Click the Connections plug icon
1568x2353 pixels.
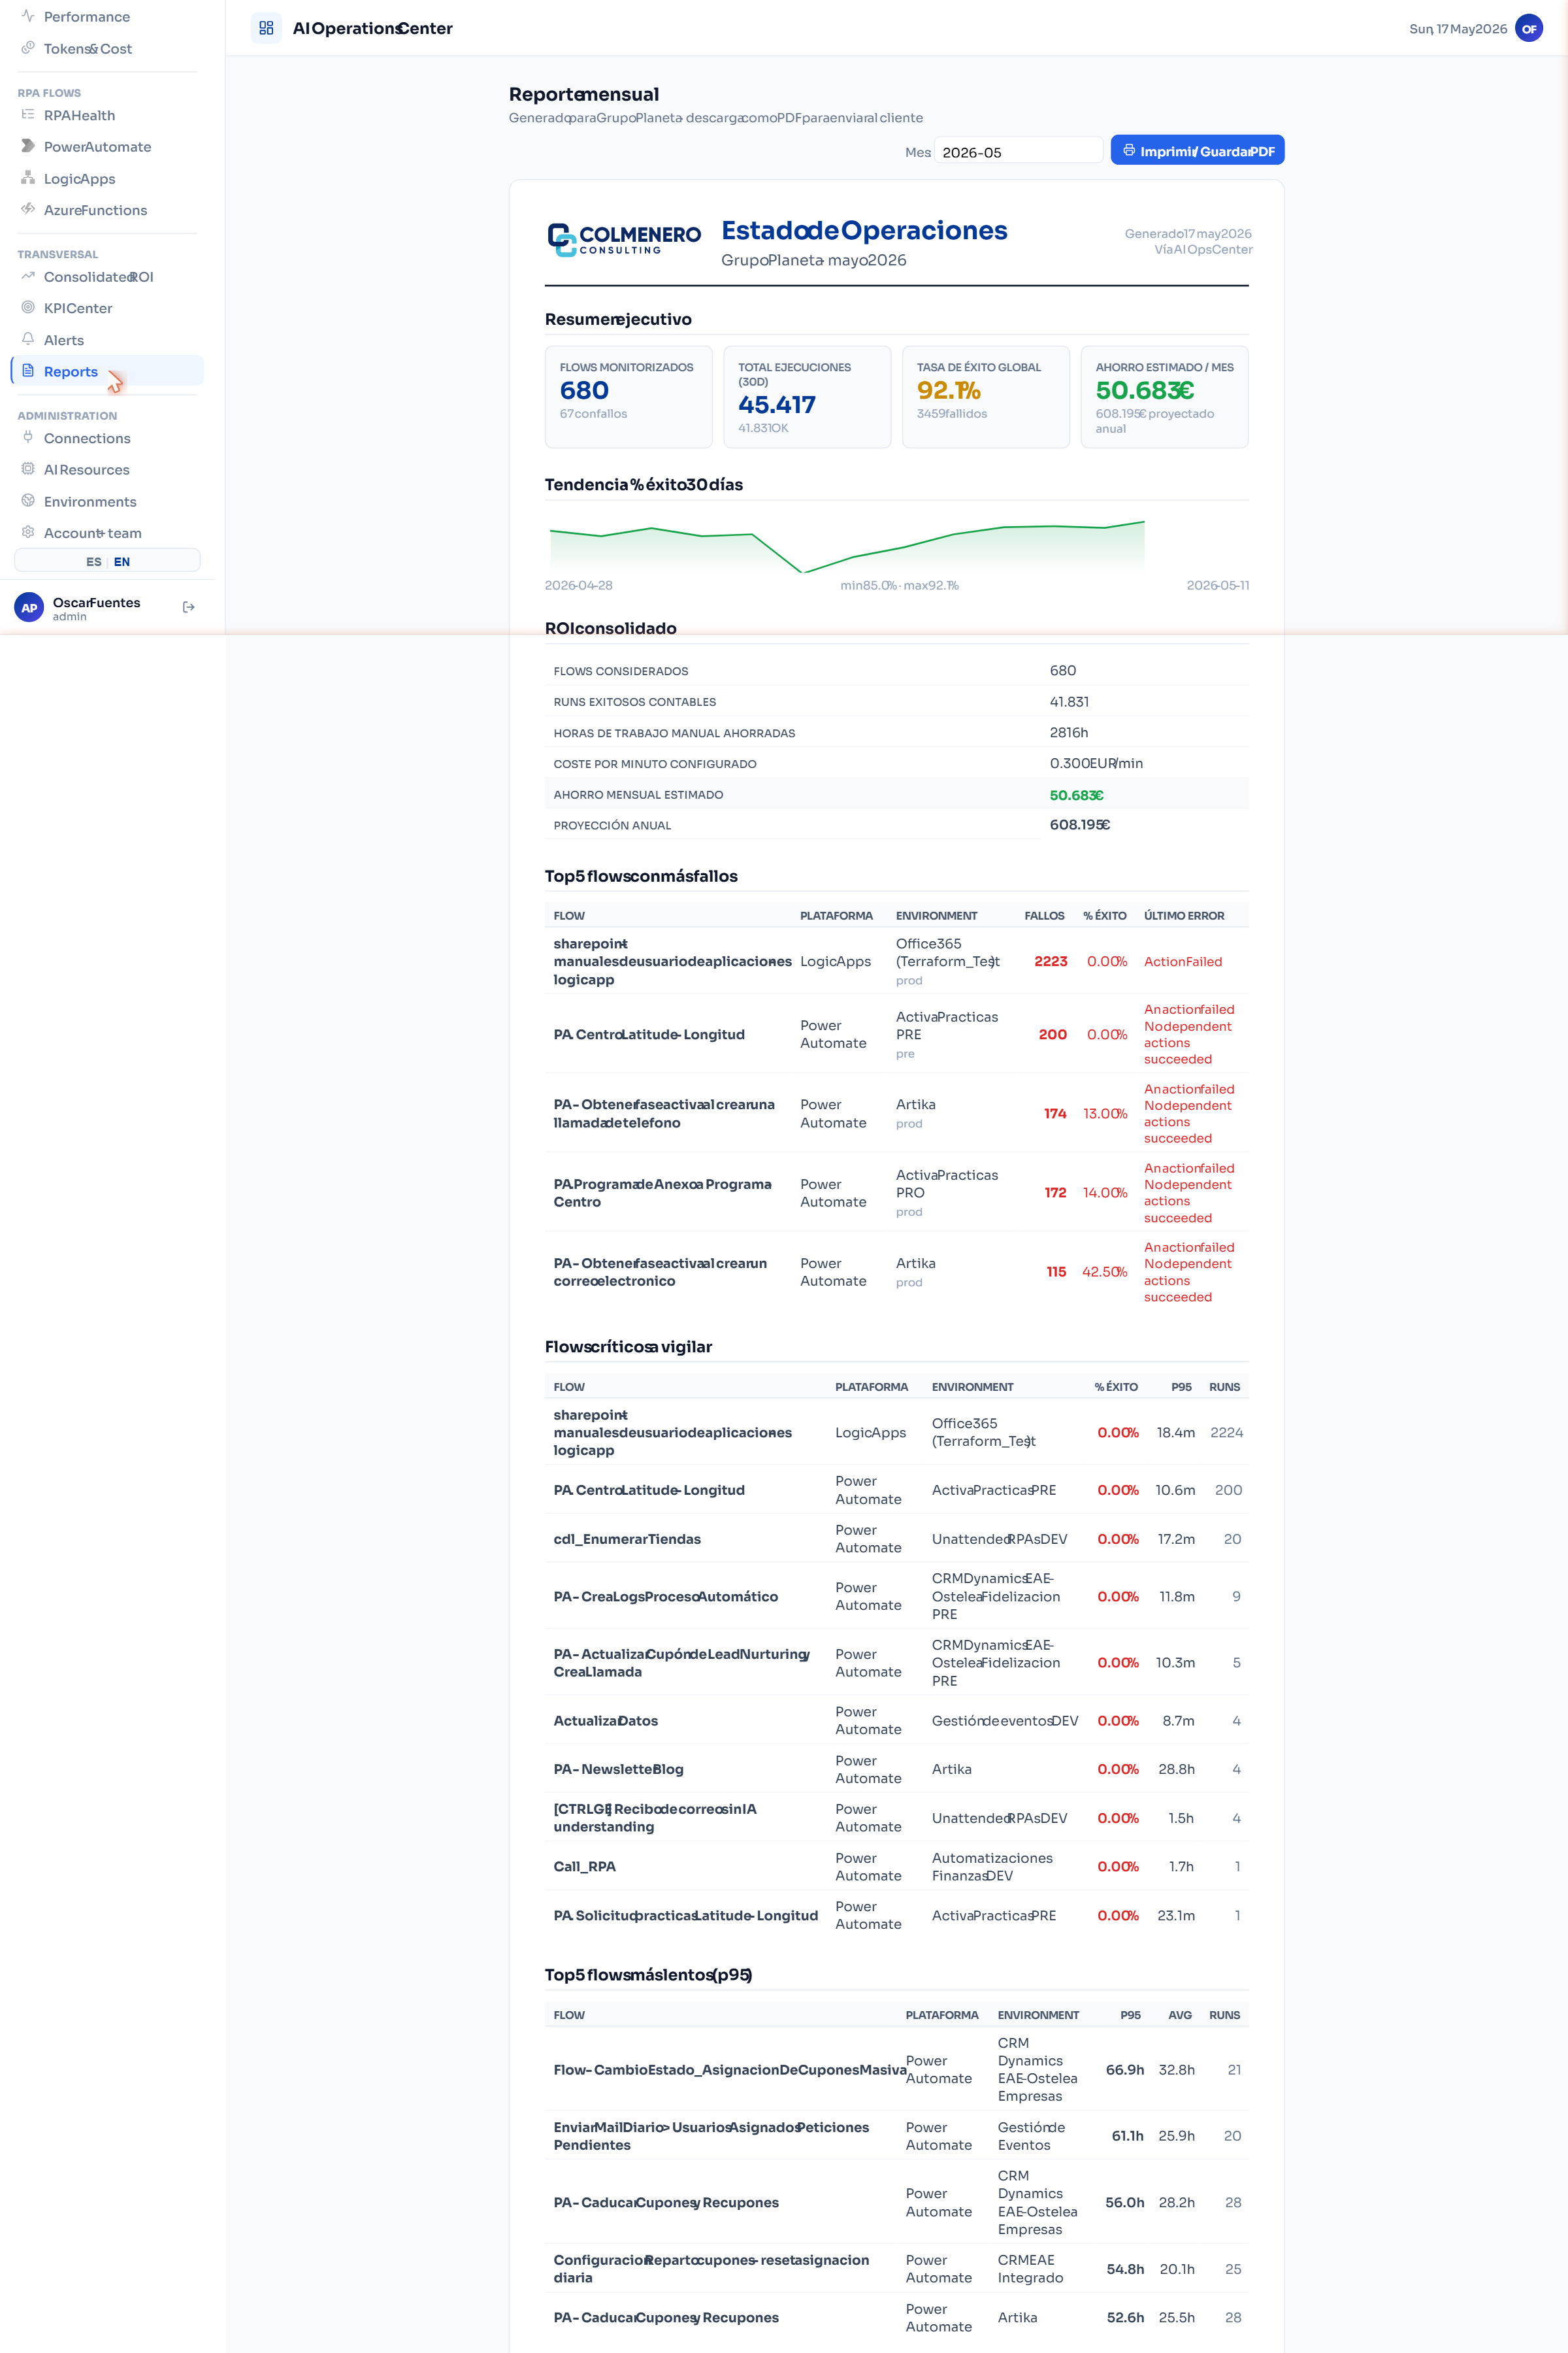click(x=28, y=436)
